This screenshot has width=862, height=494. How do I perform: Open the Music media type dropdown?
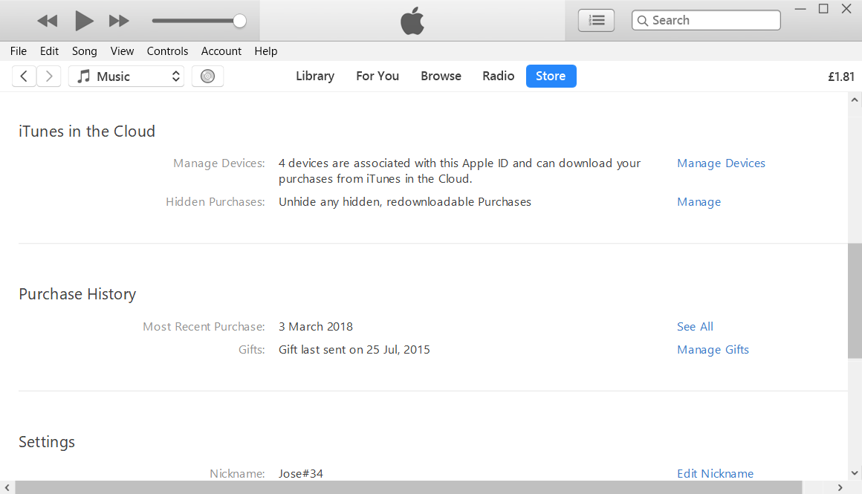pos(126,76)
